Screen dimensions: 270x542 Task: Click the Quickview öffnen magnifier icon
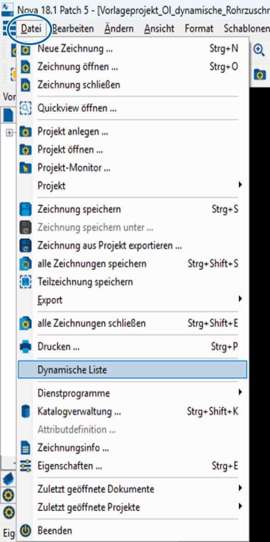26,108
